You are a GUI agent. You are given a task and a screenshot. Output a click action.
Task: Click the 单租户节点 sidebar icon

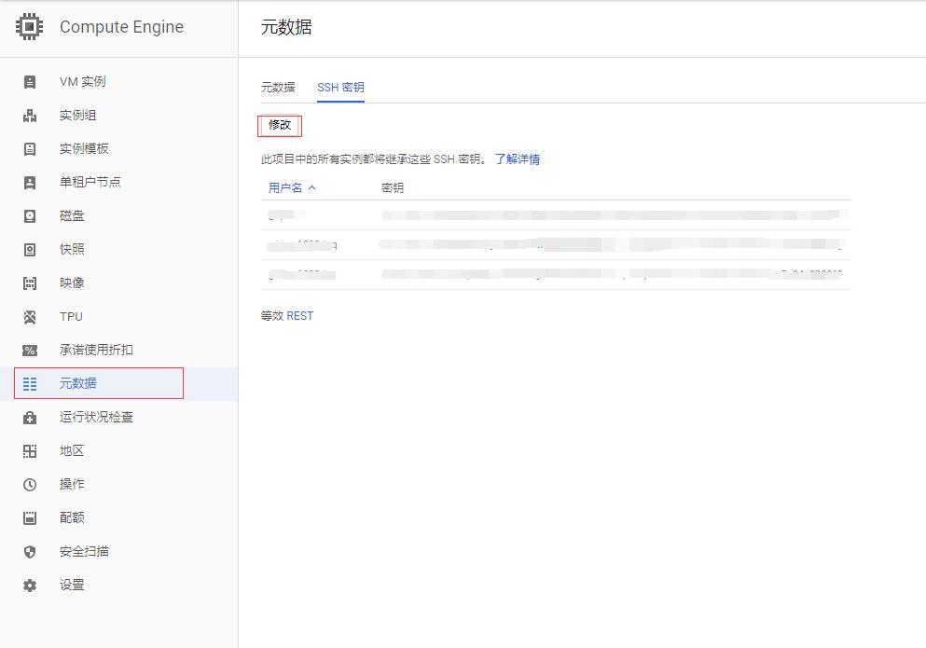click(30, 183)
